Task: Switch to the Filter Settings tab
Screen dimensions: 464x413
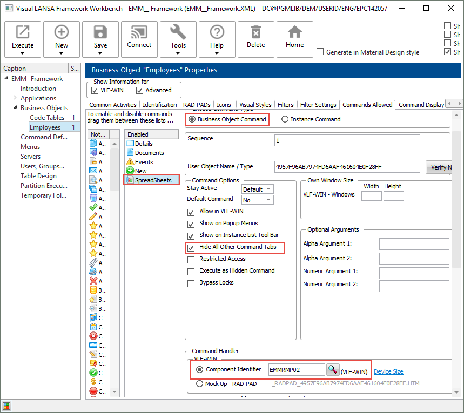Action: pyautogui.click(x=318, y=105)
